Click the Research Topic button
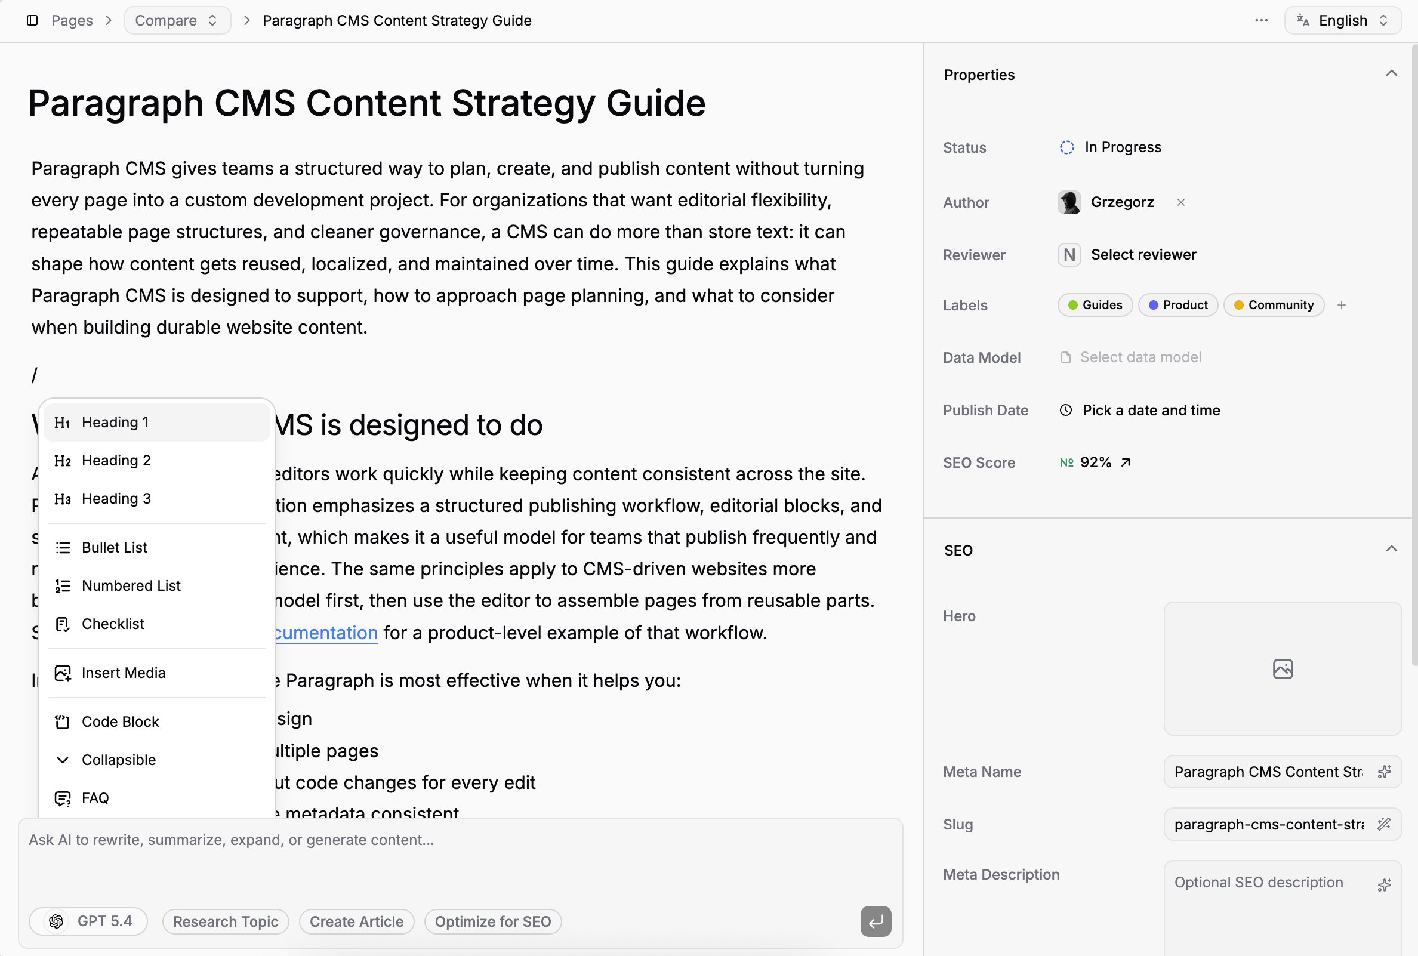1418x956 pixels. (226, 921)
